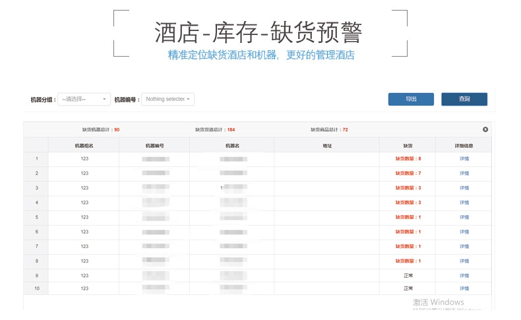Click 缺货数量：7 in row 2
The image size is (521, 320).
(x=408, y=174)
